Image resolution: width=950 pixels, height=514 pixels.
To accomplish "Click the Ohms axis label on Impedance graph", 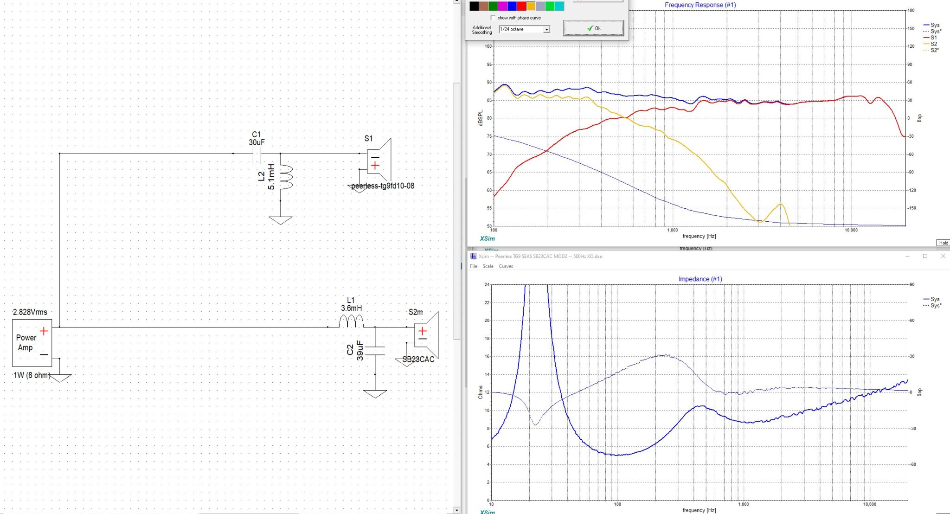I will tap(481, 392).
